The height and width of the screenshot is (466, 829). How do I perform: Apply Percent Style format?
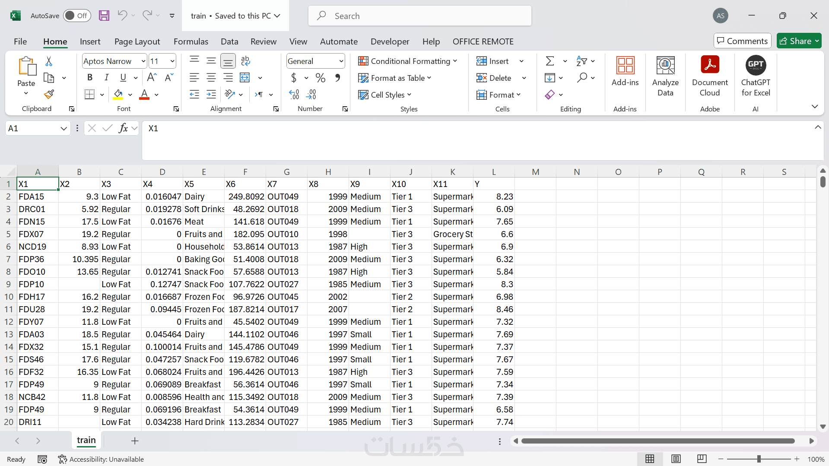tap(320, 78)
